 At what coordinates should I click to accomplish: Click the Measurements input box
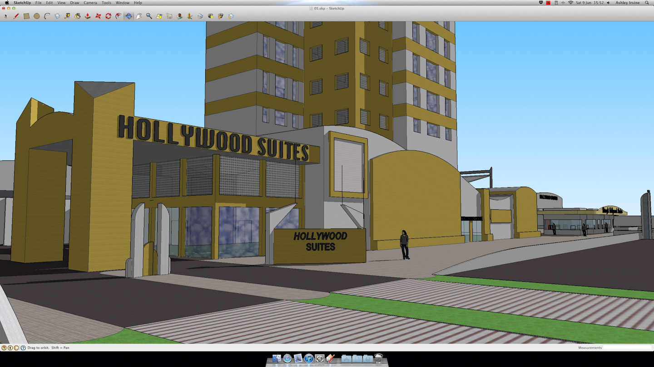click(x=627, y=348)
